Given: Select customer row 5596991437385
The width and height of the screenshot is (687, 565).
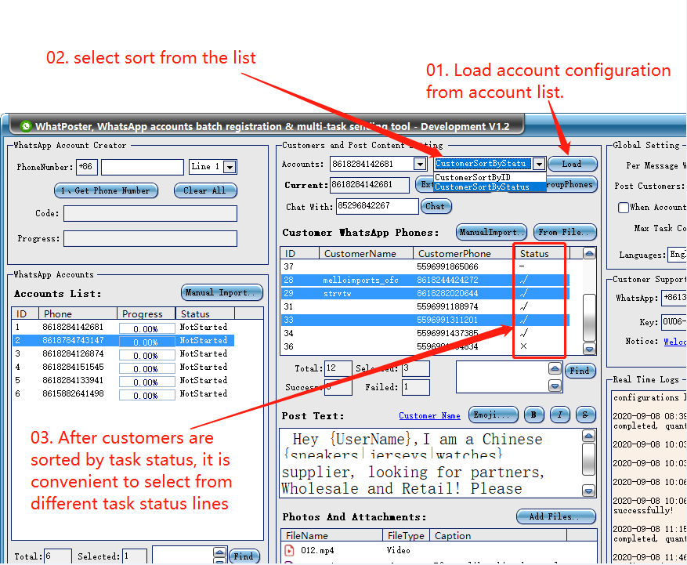Looking at the screenshot, I should (425, 333).
